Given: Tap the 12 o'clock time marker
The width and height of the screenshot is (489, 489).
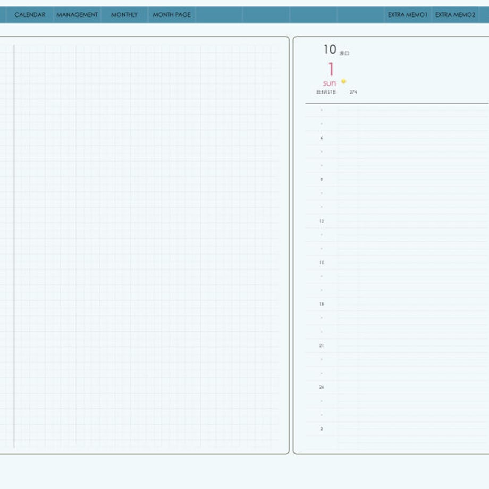Looking at the screenshot, I should (322, 221).
